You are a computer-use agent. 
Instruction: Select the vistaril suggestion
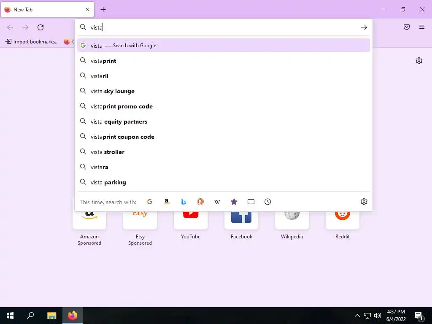[x=224, y=76]
